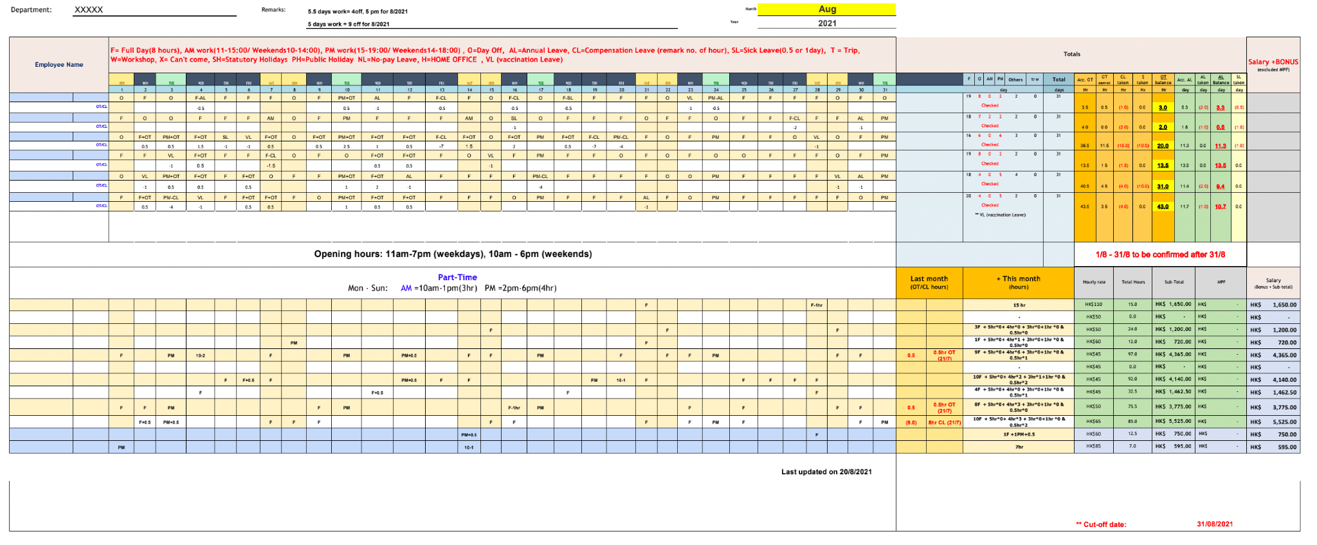Select the red (8.0) last-month cell
Image resolution: width=1317 pixels, height=545 pixels.
click(x=911, y=422)
